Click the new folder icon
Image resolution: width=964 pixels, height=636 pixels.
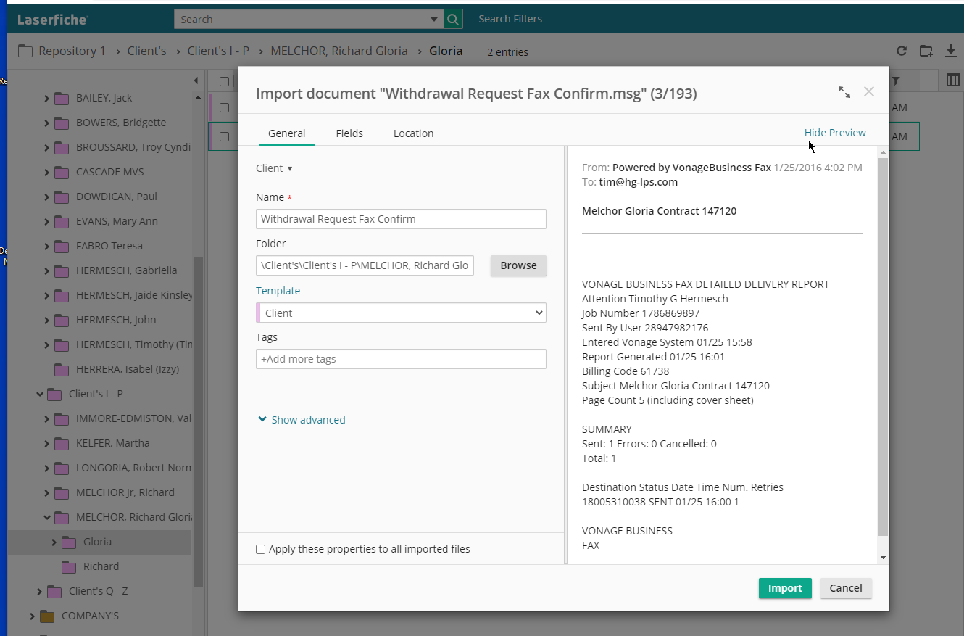click(926, 51)
